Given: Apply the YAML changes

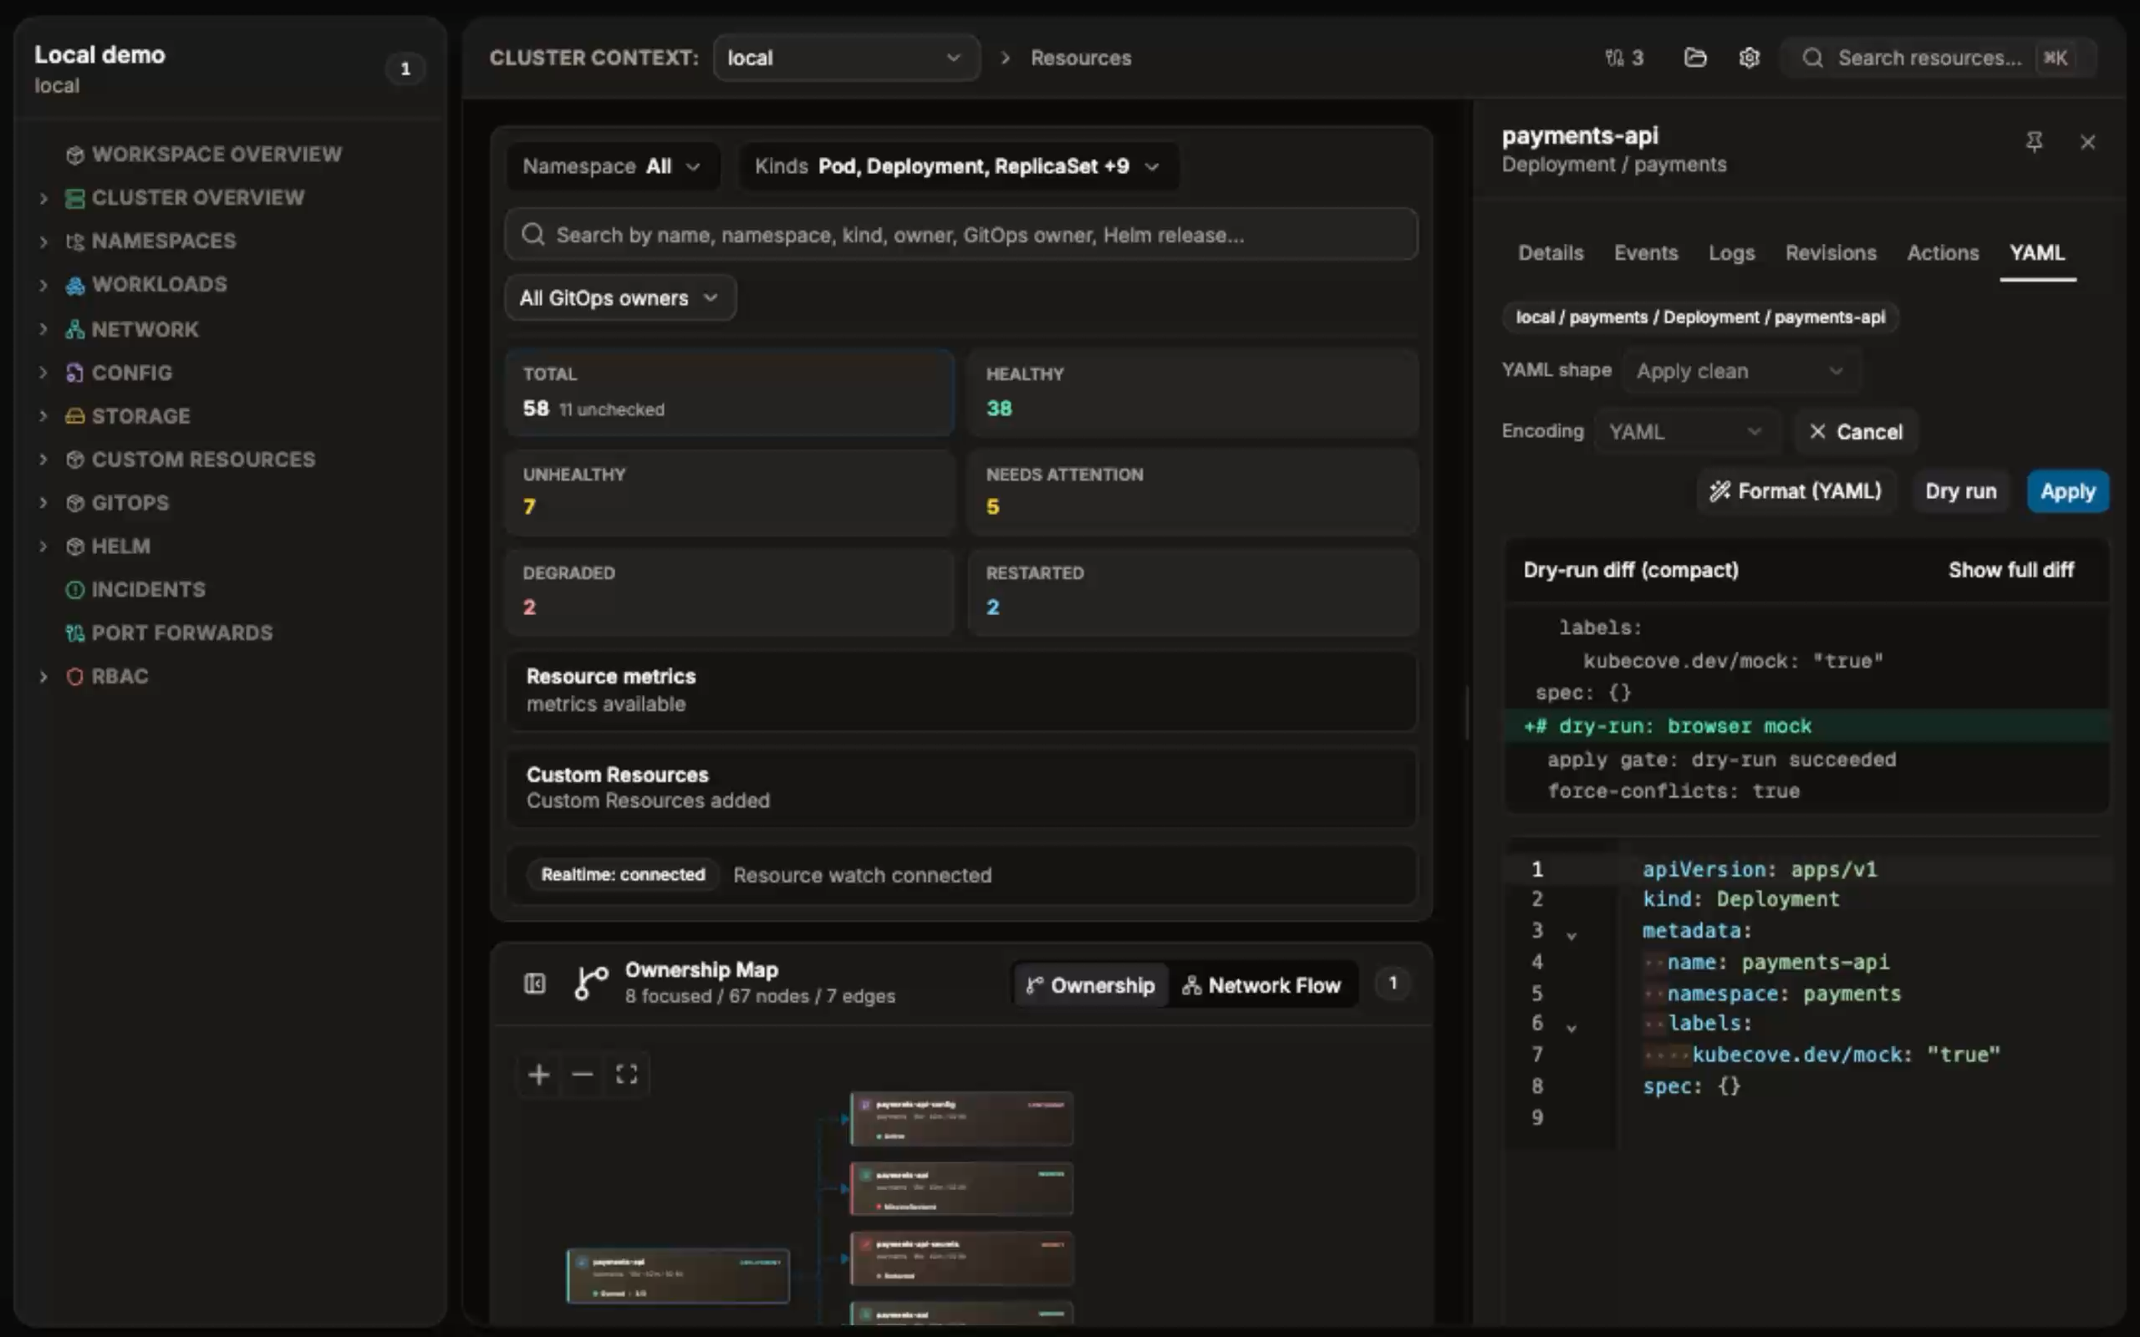Looking at the screenshot, I should point(2067,491).
